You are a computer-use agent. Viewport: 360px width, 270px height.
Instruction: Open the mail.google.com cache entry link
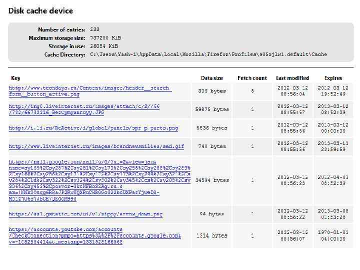click(x=99, y=180)
